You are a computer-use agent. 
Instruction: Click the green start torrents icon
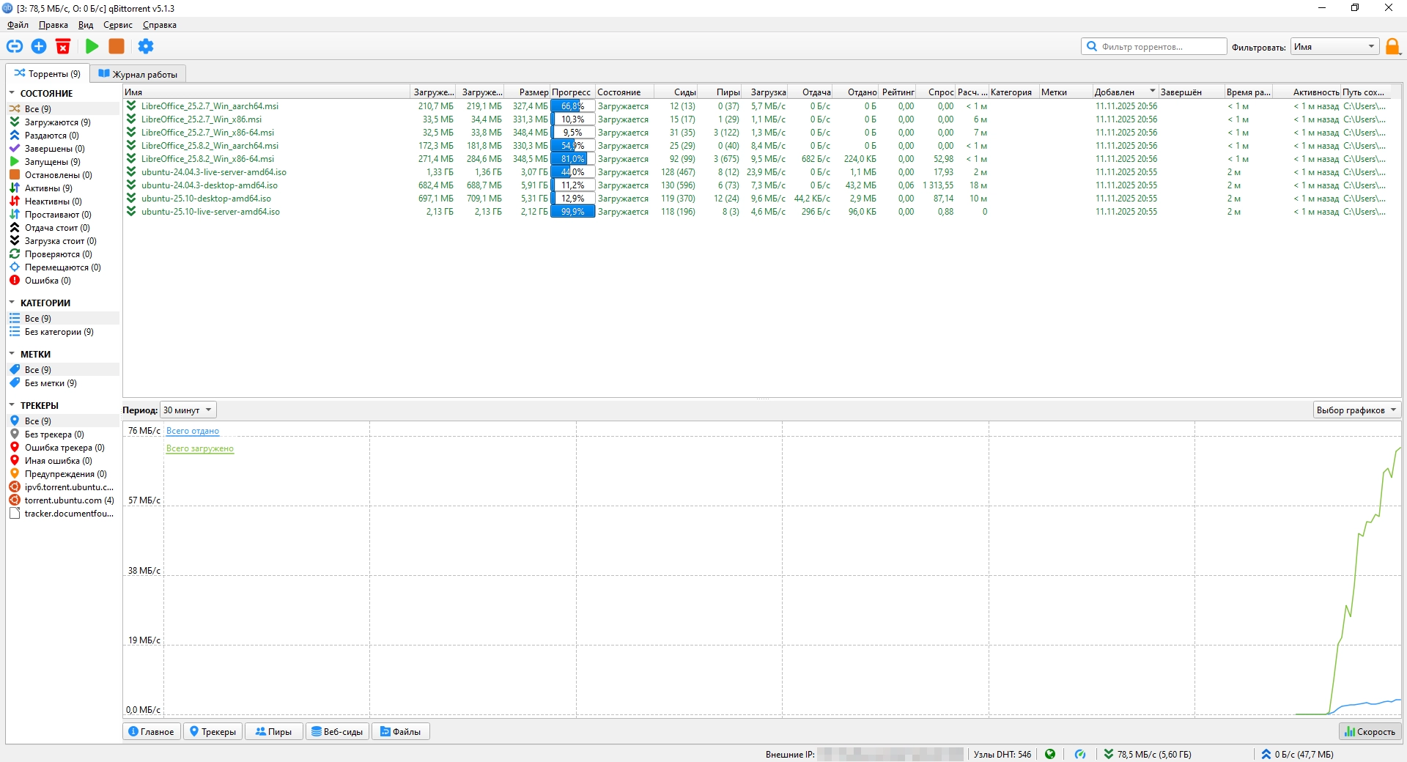[x=92, y=46]
